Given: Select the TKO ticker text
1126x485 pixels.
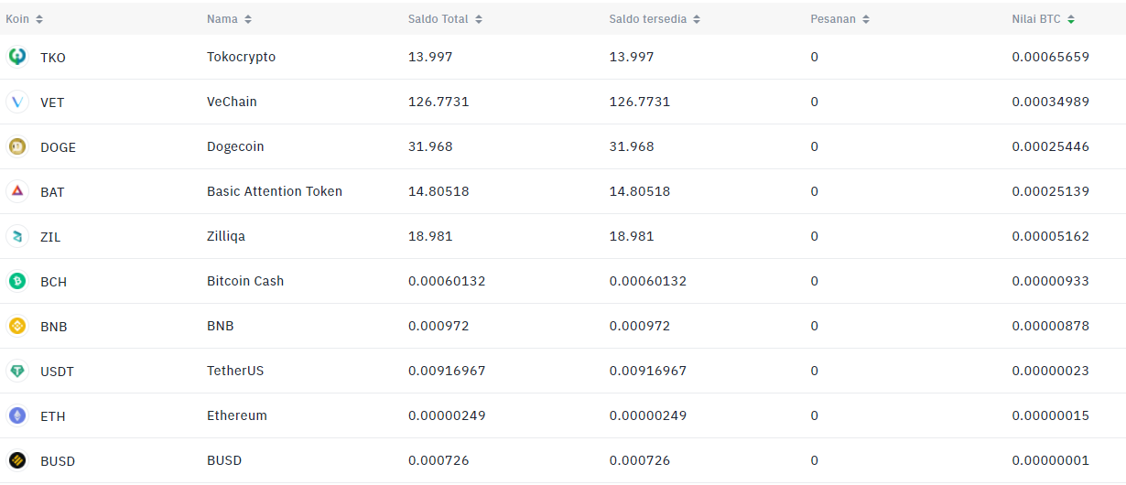Looking at the screenshot, I should 53,58.
